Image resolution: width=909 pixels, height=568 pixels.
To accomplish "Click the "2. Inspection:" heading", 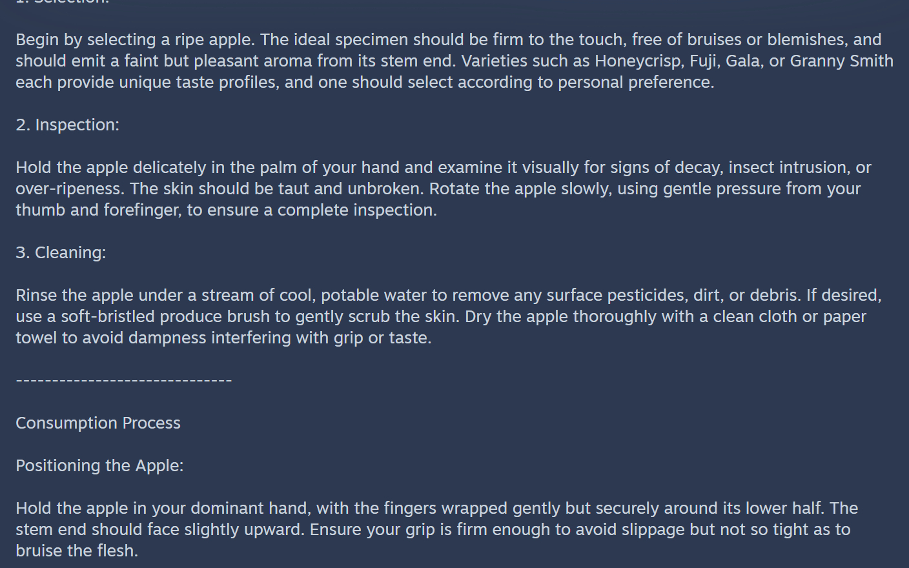I will click(67, 125).
